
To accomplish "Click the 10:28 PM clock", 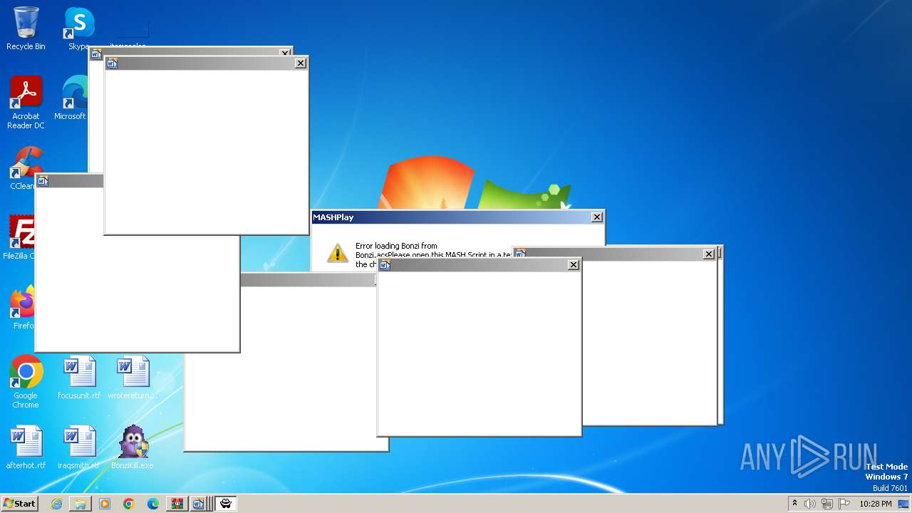I will (876, 504).
